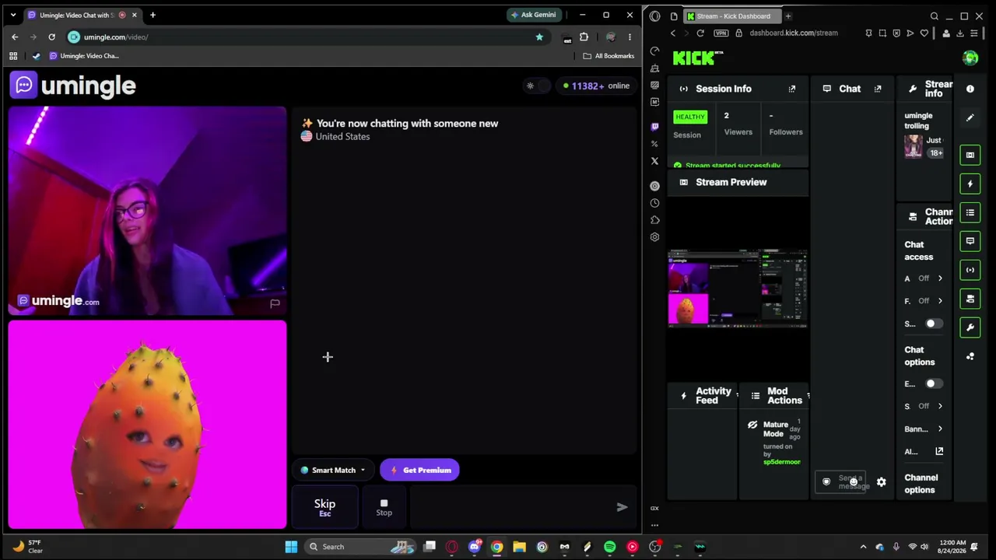The width and height of the screenshot is (996, 560).
Task: Bookmark the Umingle page with the star
Action: [x=539, y=37]
